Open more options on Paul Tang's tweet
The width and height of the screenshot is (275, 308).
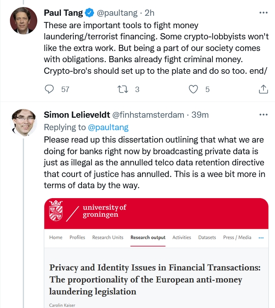pyautogui.click(x=263, y=12)
